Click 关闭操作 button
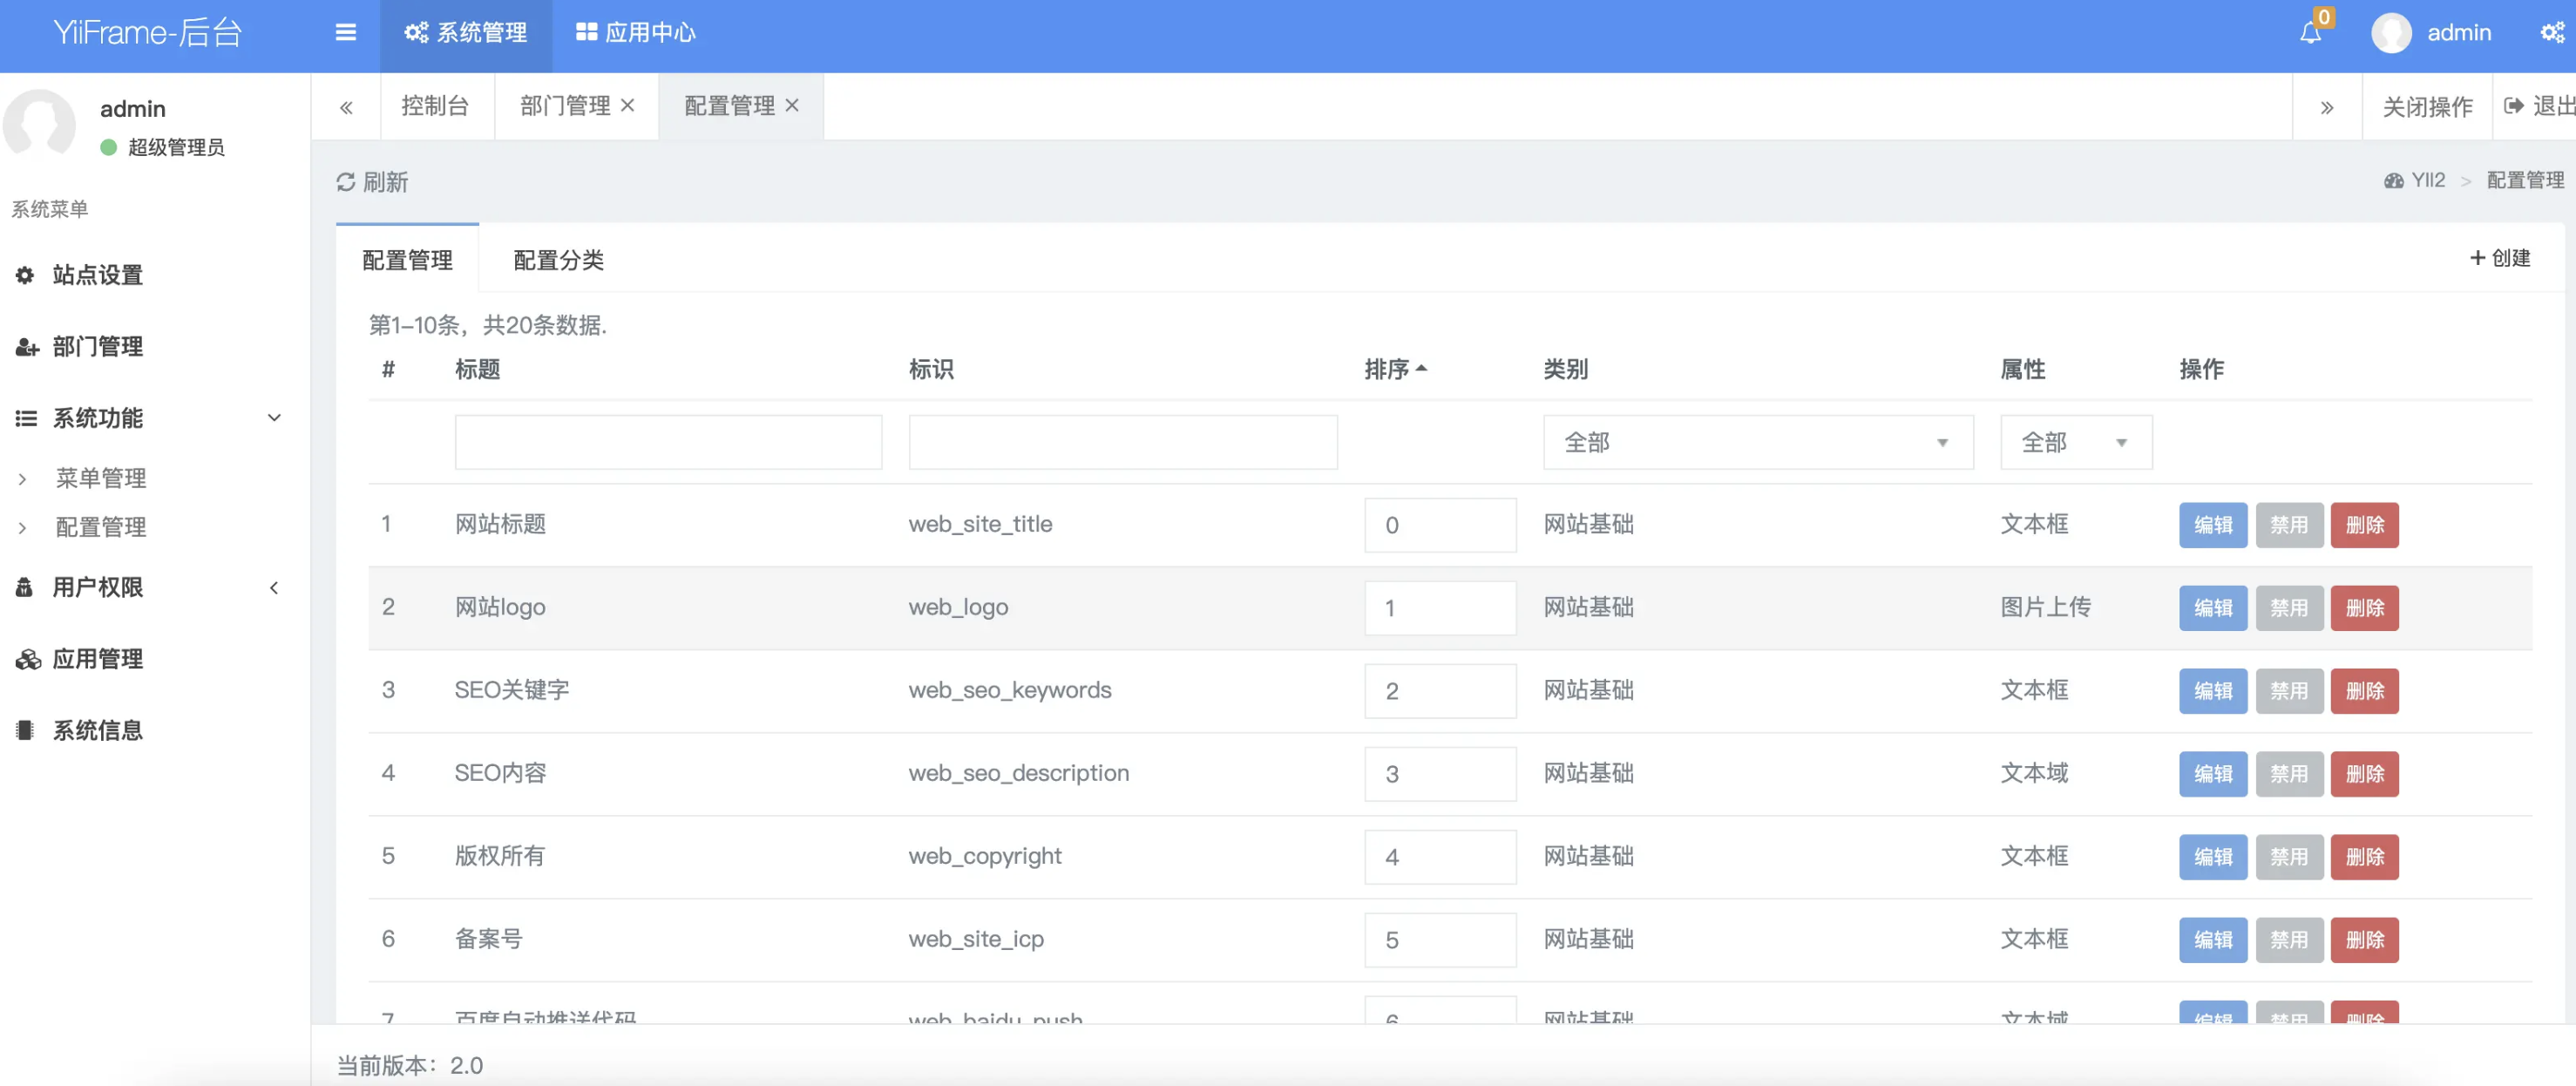The height and width of the screenshot is (1086, 2576). tap(2427, 107)
